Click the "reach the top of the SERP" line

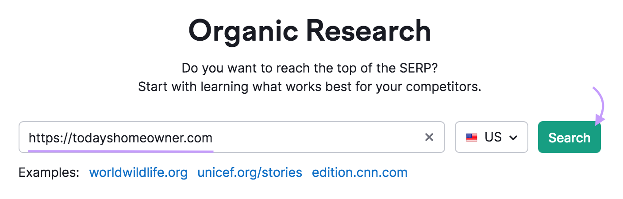(309, 69)
